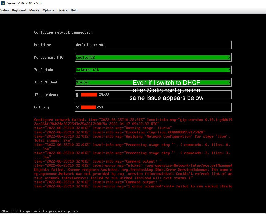Open the Mouse menu
Viewport: 266px width, 214px height.
point(34,10)
